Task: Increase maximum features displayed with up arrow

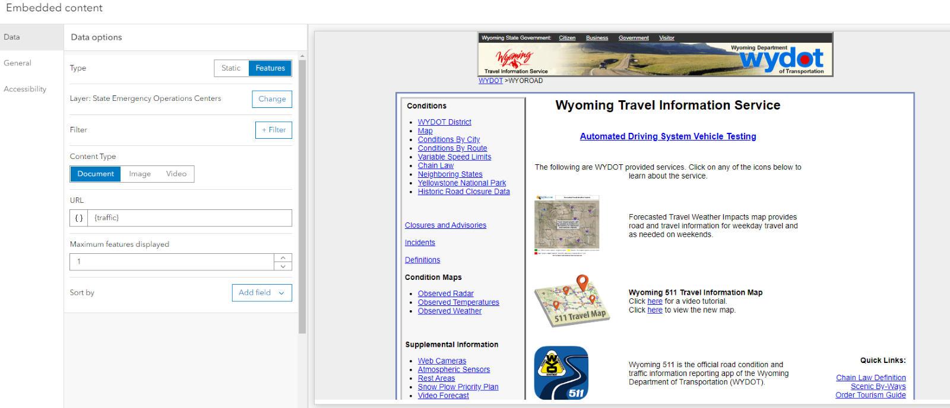Action: coord(283,258)
